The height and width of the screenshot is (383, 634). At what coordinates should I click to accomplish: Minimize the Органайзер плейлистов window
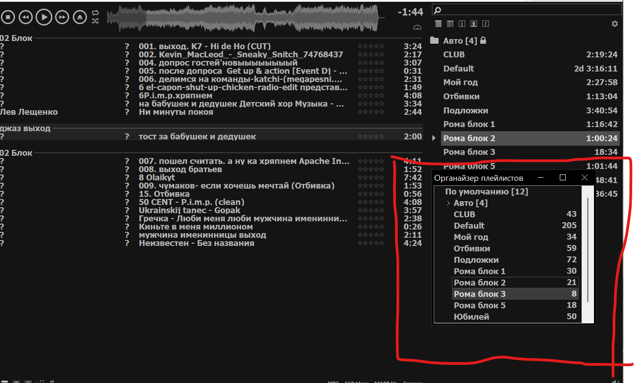click(x=541, y=178)
